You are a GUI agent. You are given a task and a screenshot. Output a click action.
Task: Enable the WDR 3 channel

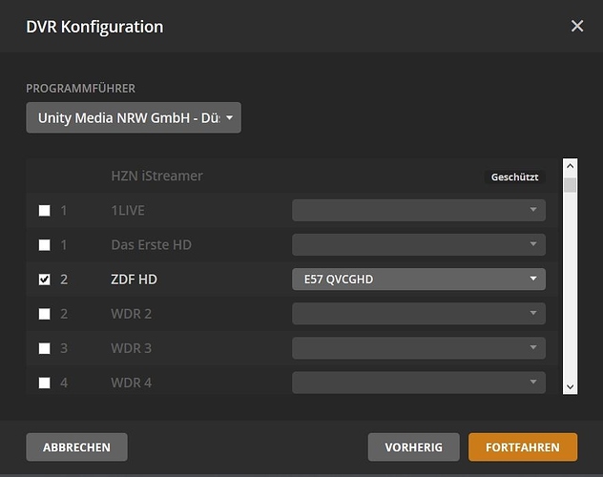44,348
